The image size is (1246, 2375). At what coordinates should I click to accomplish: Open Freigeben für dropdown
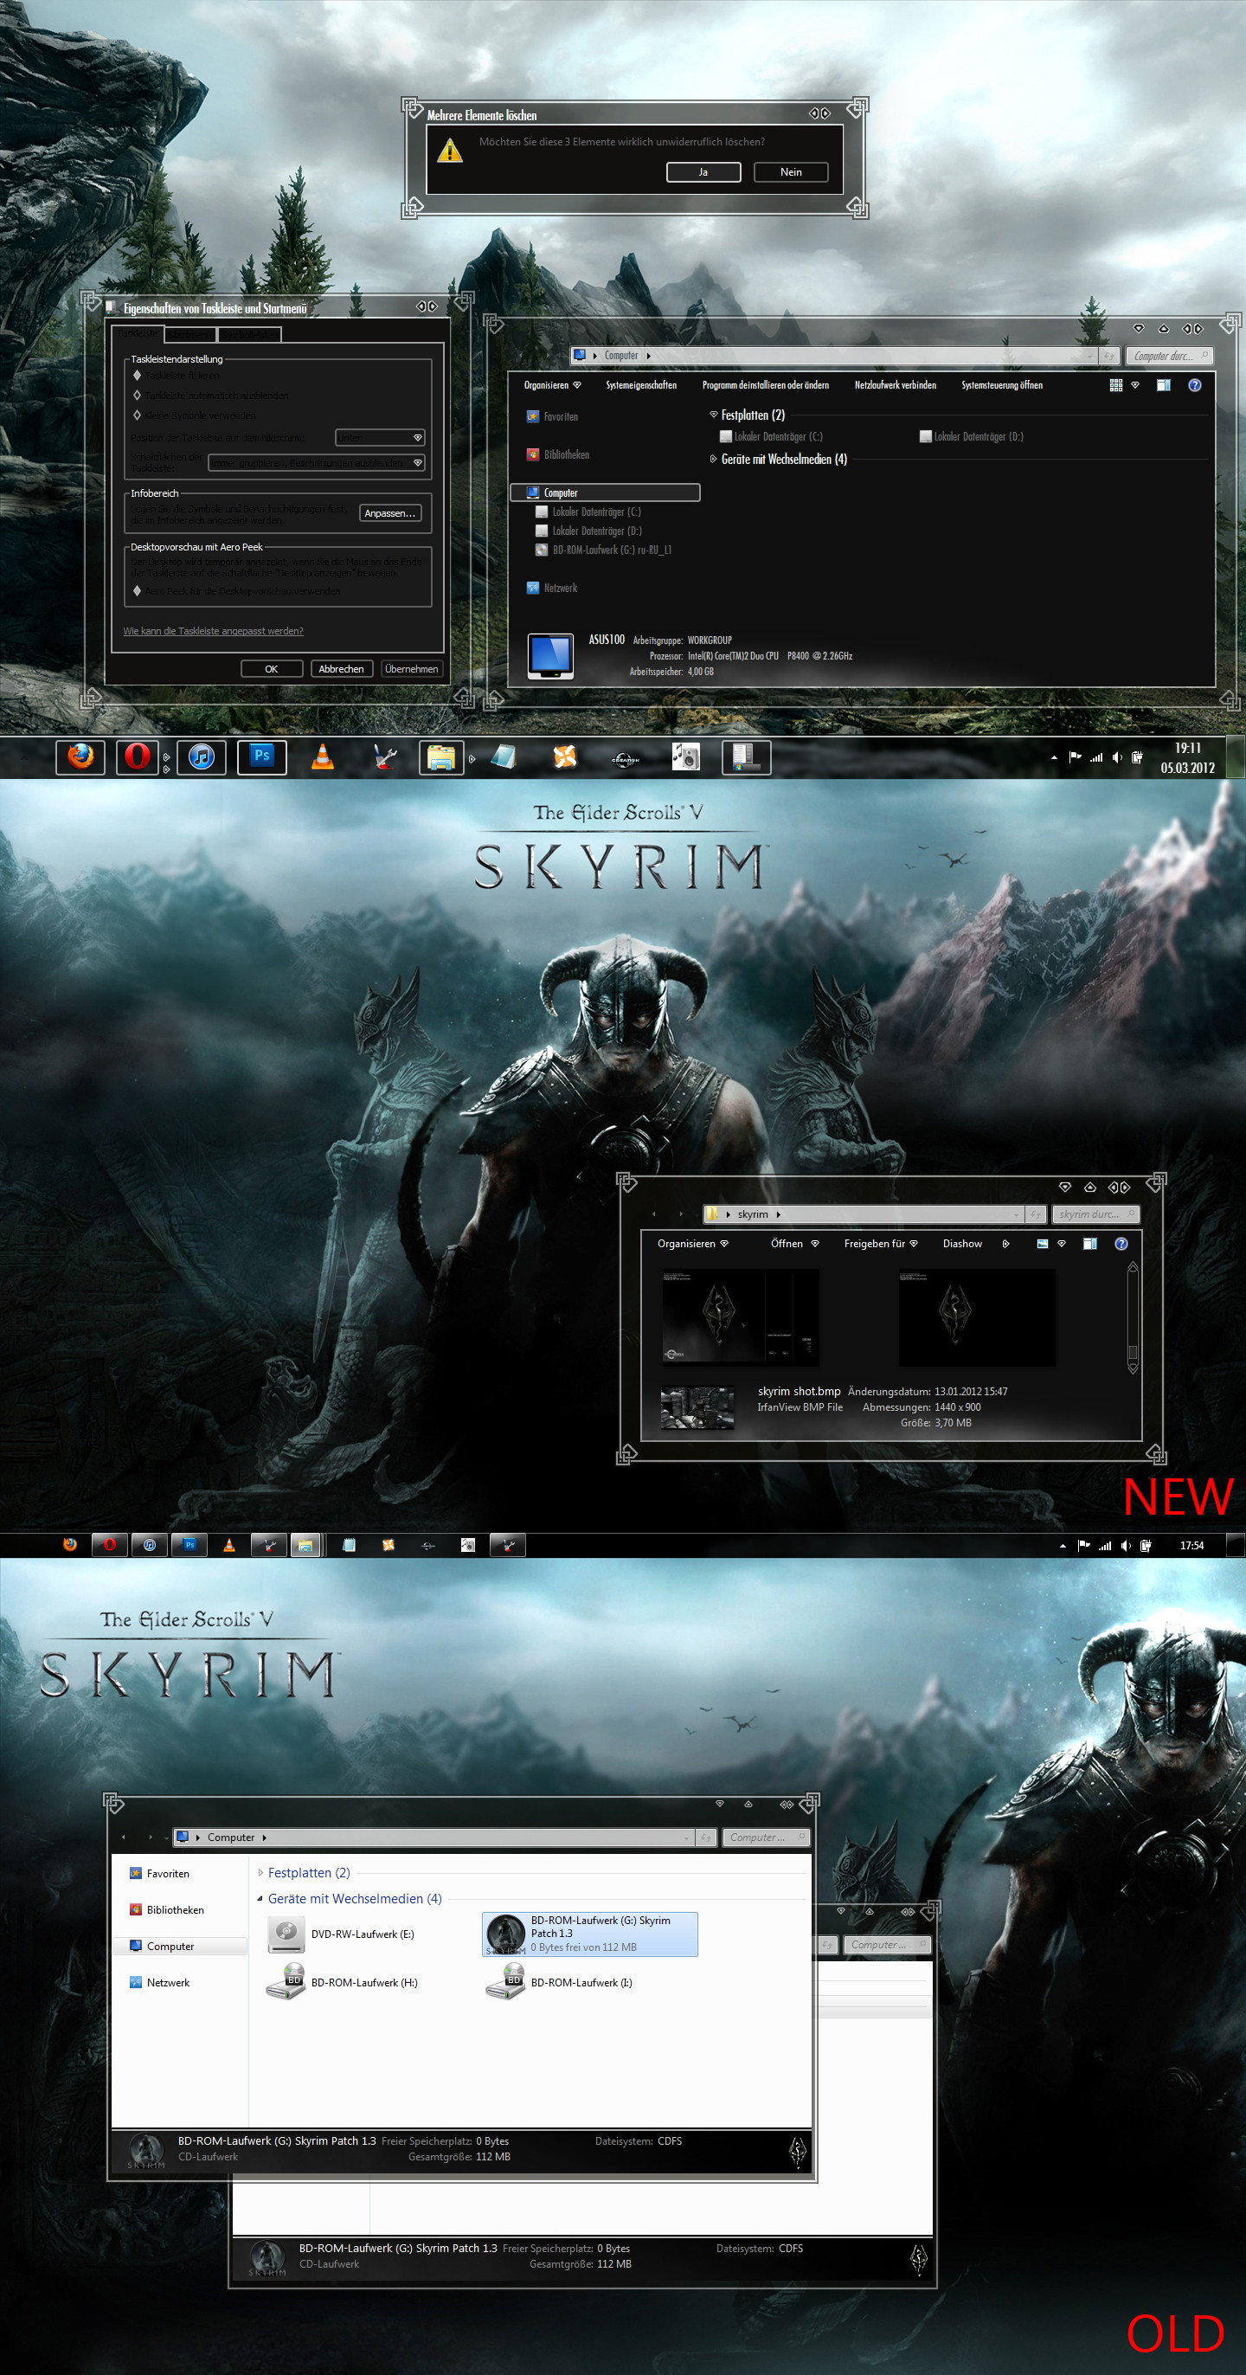[x=880, y=1244]
